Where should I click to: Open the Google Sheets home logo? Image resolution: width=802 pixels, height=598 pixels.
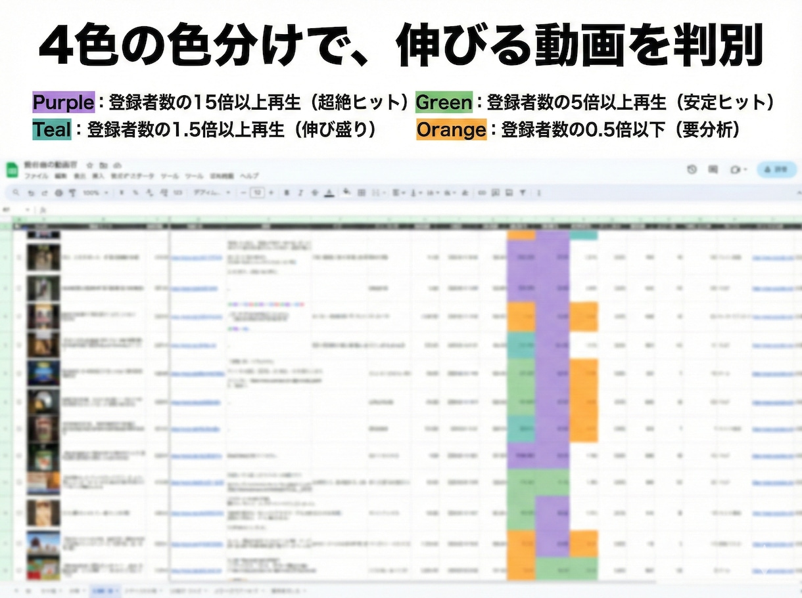pyautogui.click(x=12, y=171)
